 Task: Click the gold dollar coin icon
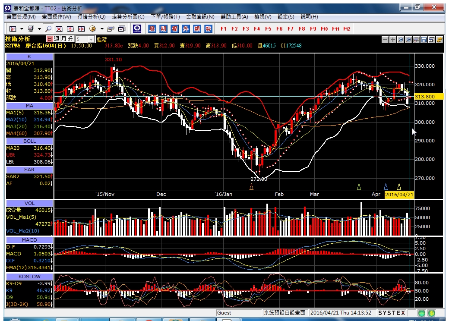[92, 29]
